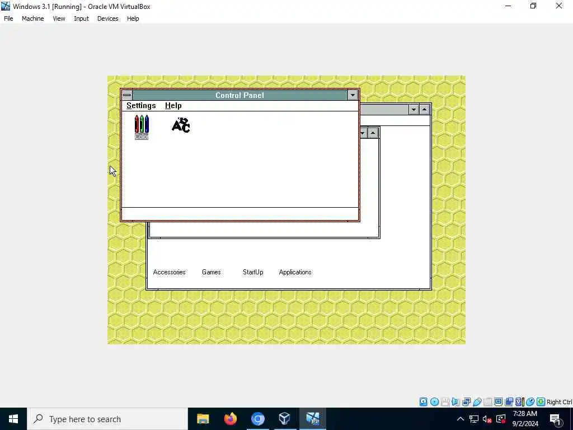The image size is (573, 430).
Task: Click the tray icon with the red badge
Action: click(x=501, y=419)
